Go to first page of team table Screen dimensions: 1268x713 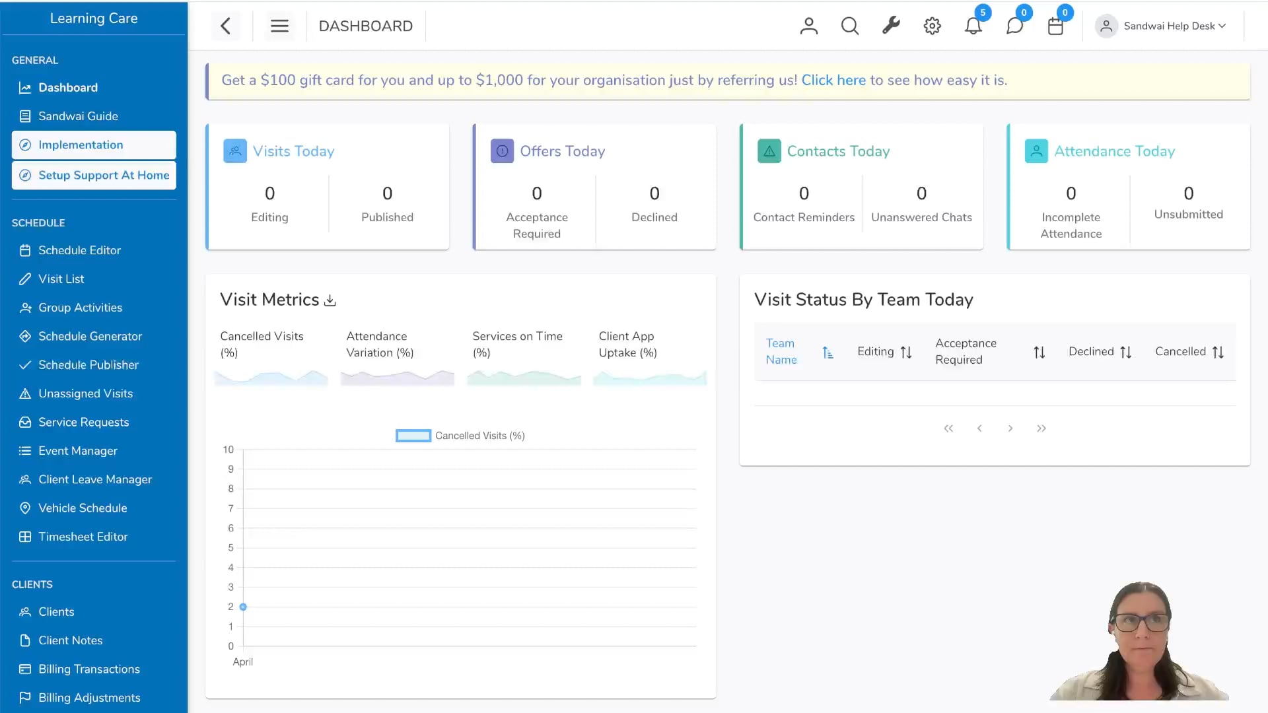948,428
